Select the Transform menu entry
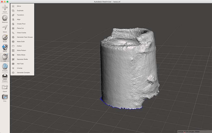The width and height of the screenshot is (212, 133). tap(20, 15)
